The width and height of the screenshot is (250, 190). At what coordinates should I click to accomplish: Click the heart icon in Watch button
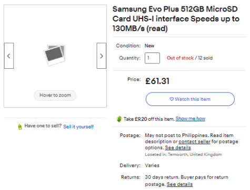click(x=172, y=99)
